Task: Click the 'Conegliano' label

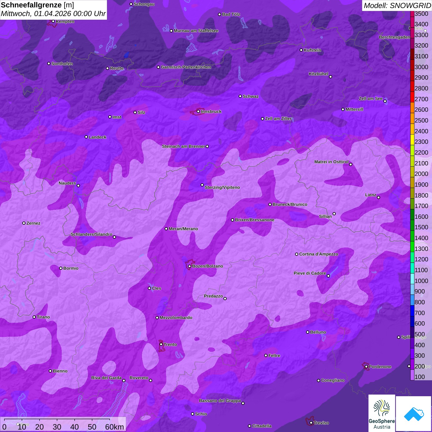Action: click(333, 380)
